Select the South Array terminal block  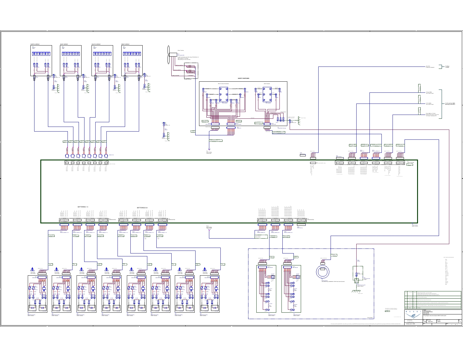102,54
